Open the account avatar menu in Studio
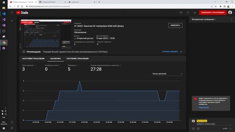The height and width of the screenshot is (132, 235). click(x=230, y=12)
